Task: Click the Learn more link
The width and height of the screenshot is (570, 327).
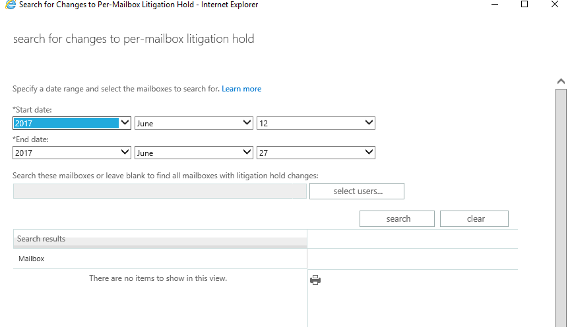Action: click(241, 89)
